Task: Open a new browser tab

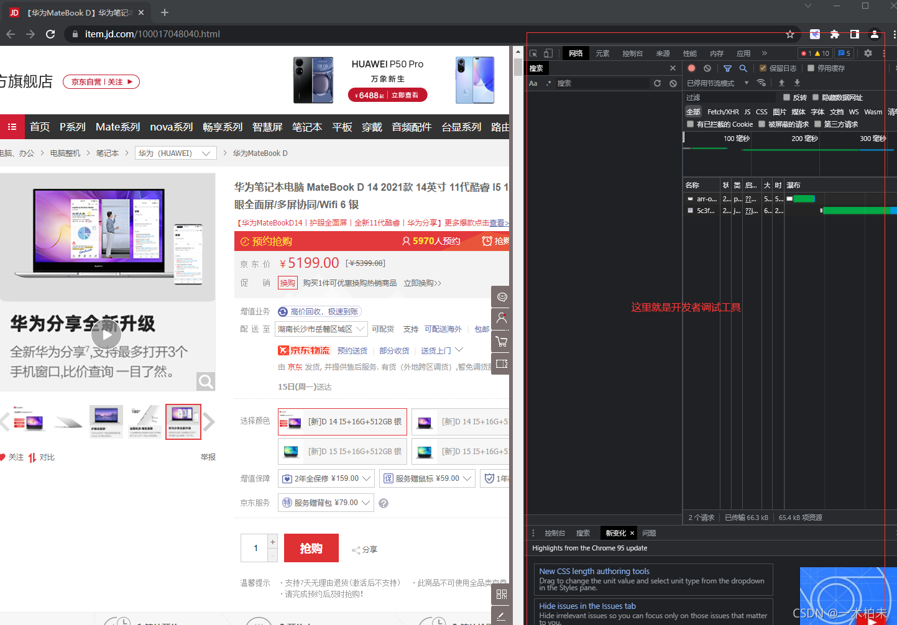Action: coord(165,12)
